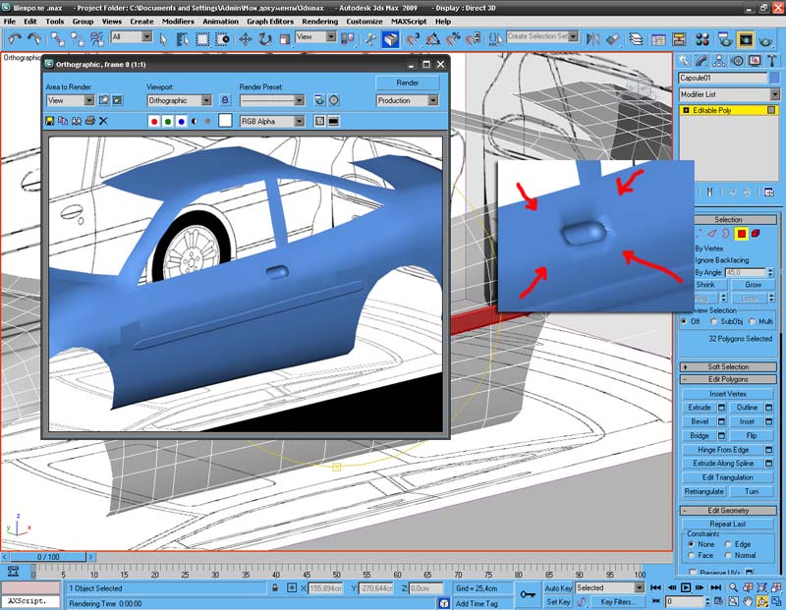
Task: Save the rendered image with disk icon
Action: click(50, 121)
